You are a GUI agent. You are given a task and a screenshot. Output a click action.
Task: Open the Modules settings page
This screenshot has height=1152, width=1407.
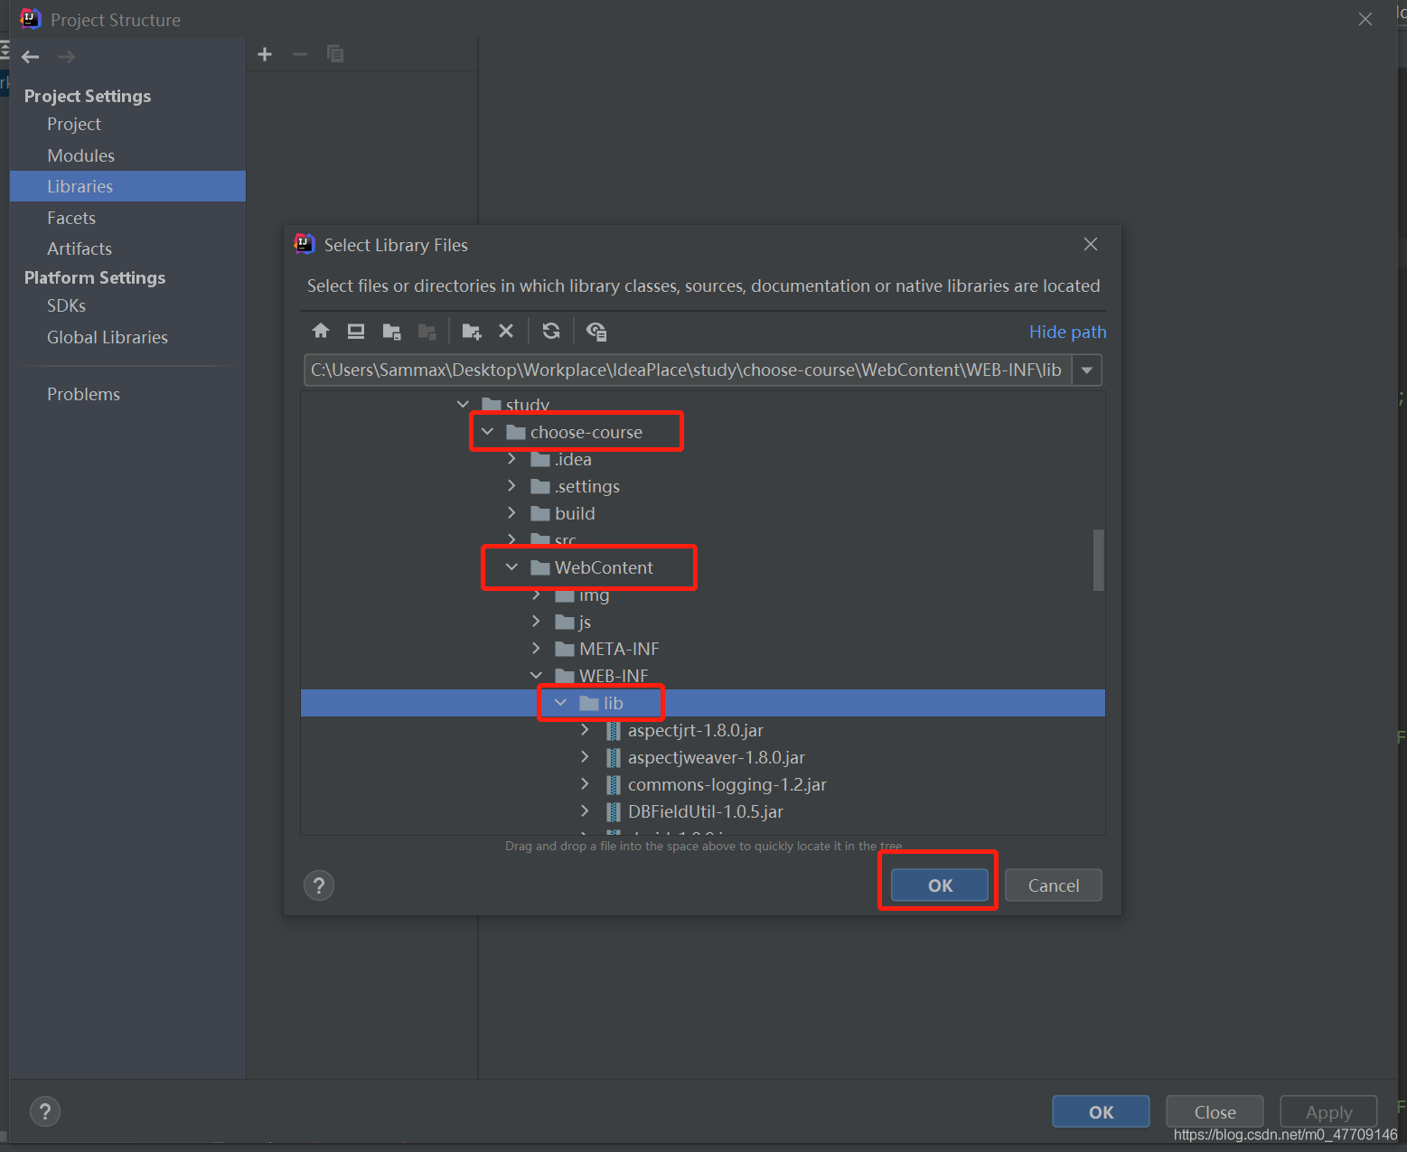[80, 155]
